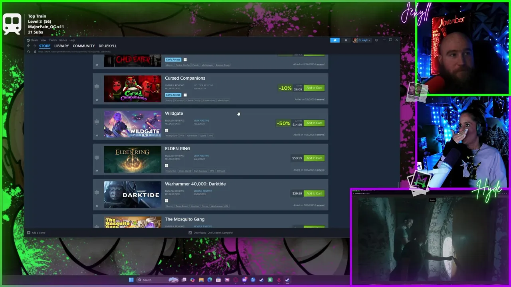Open the Warhammer 40,000: Darktide title link
511x287 pixels.
(195, 184)
